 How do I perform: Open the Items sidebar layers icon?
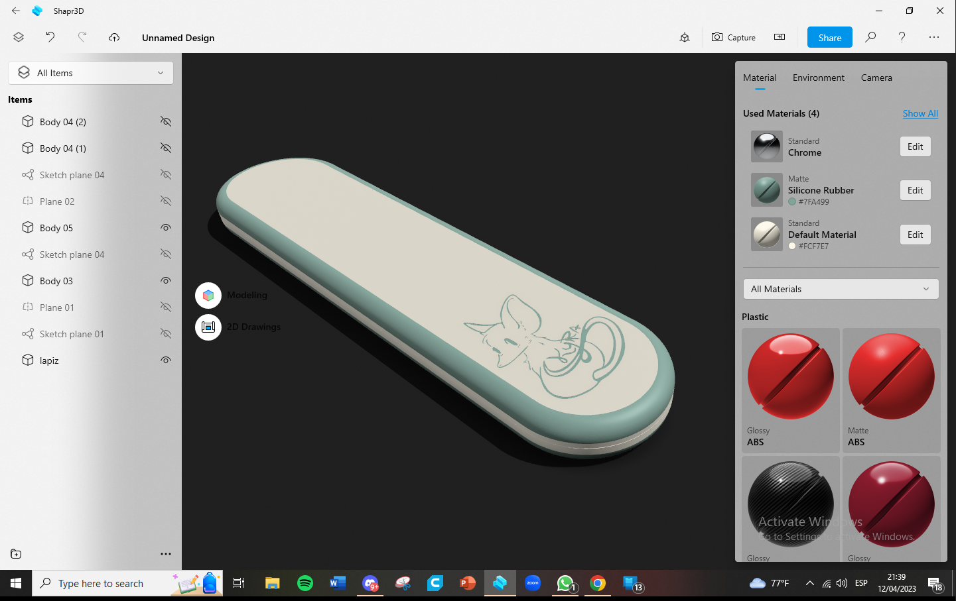19,38
